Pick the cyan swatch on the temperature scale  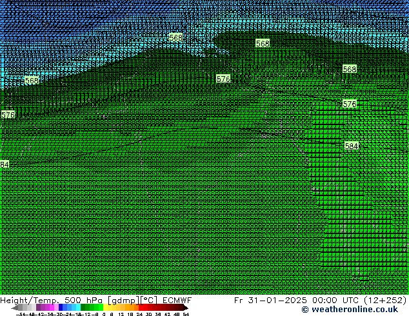coord(78,307)
